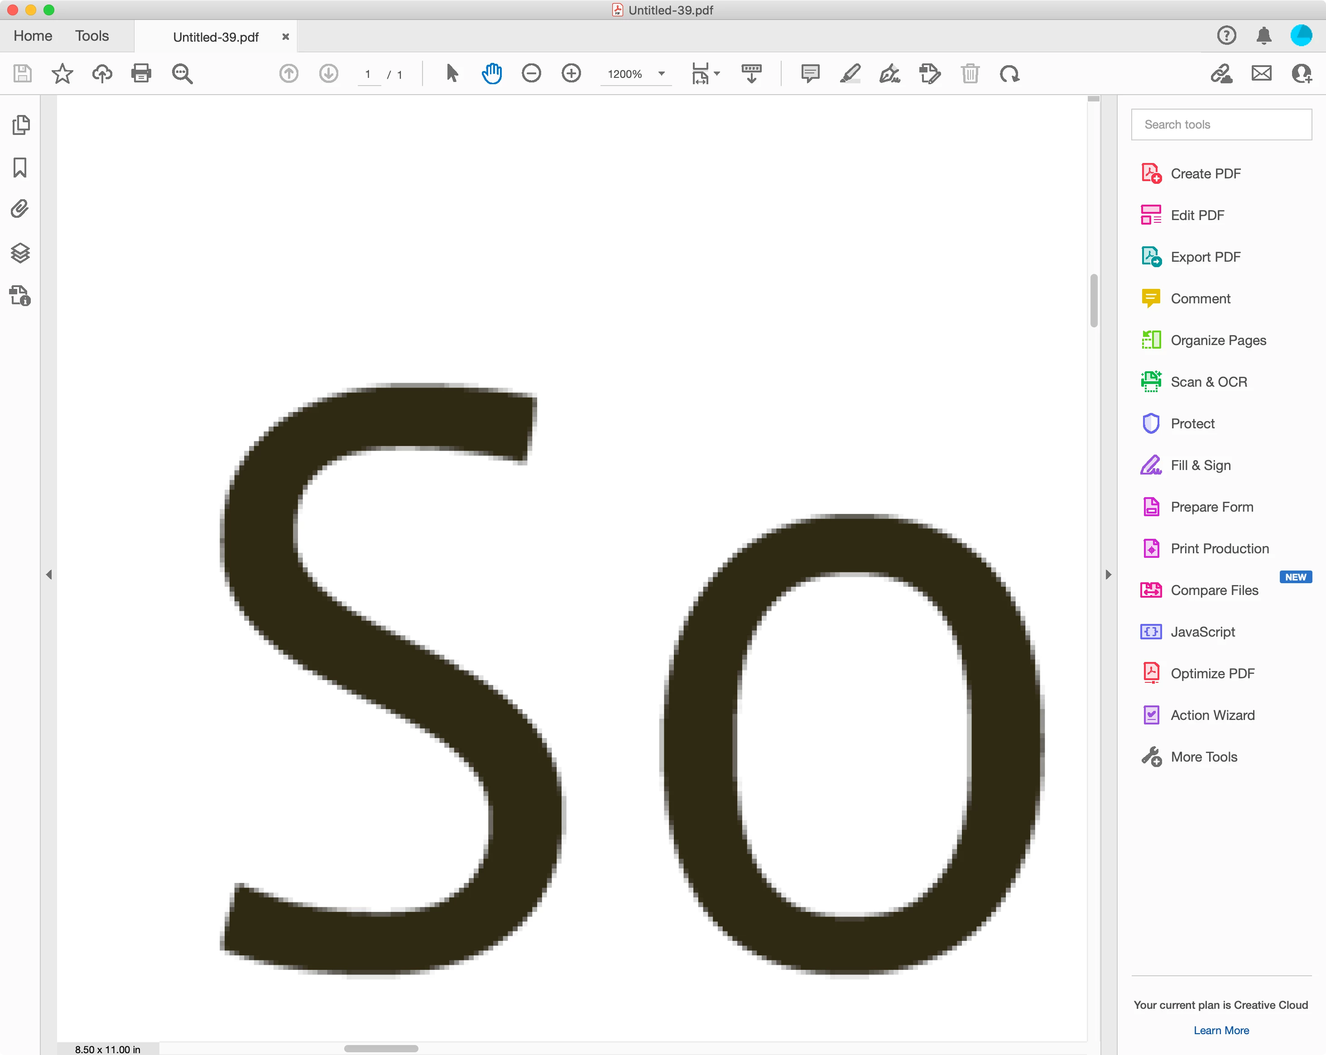The image size is (1326, 1055).
Task: Click the Search tools input field
Action: (x=1221, y=125)
